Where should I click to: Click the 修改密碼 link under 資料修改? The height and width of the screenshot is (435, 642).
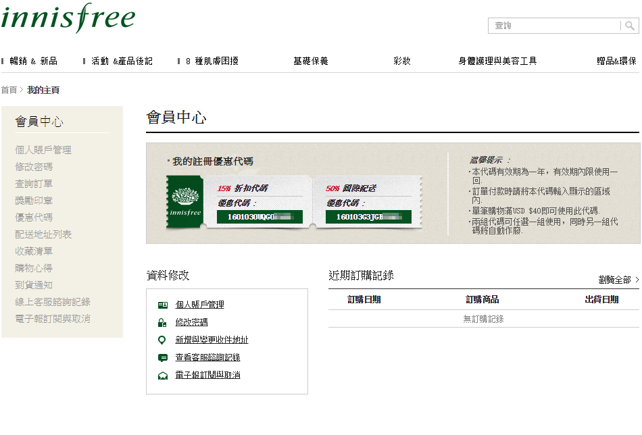[191, 322]
